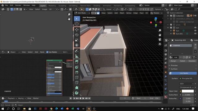Open the Options dropdown in viewport header

click(159, 9)
